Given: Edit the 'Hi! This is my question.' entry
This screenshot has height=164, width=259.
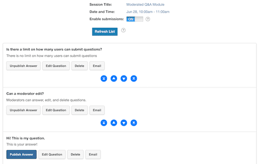Looking at the screenshot, I should (x=52, y=155).
